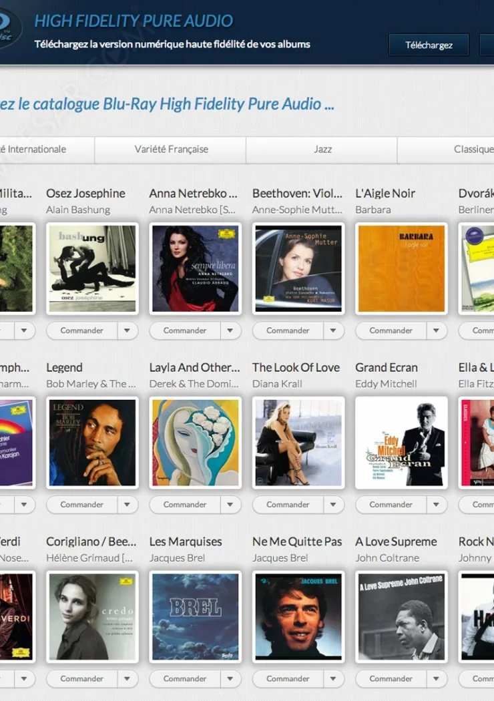Viewport: 494px width, 701px height.
Task: Click the A Love Supreme title
Action: [396, 542]
